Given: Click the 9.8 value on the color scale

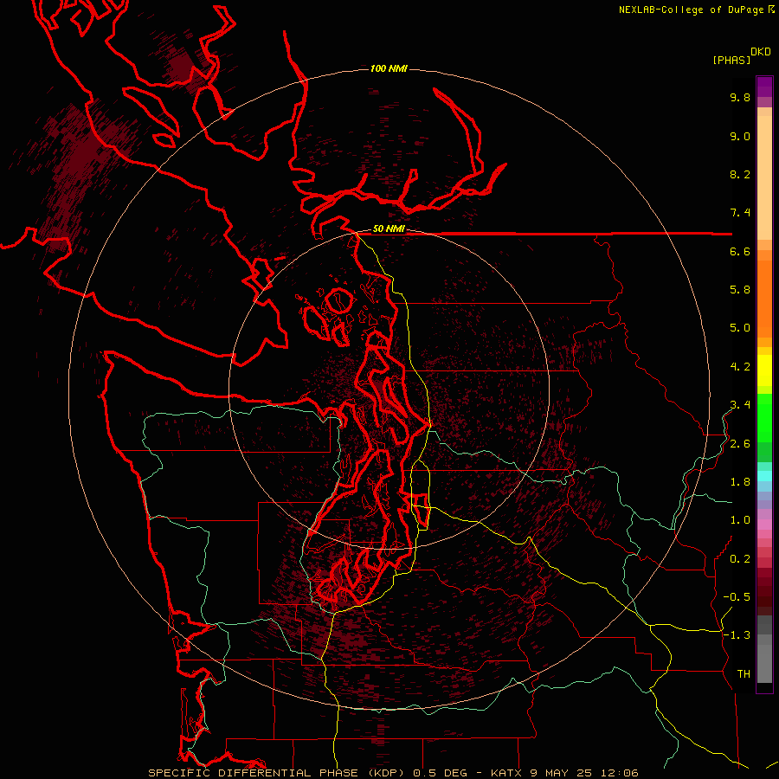Looking at the screenshot, I should click(x=740, y=97).
